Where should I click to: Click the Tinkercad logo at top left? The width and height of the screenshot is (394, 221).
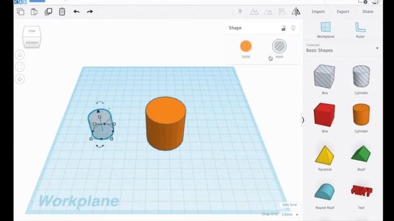click(20, 2)
